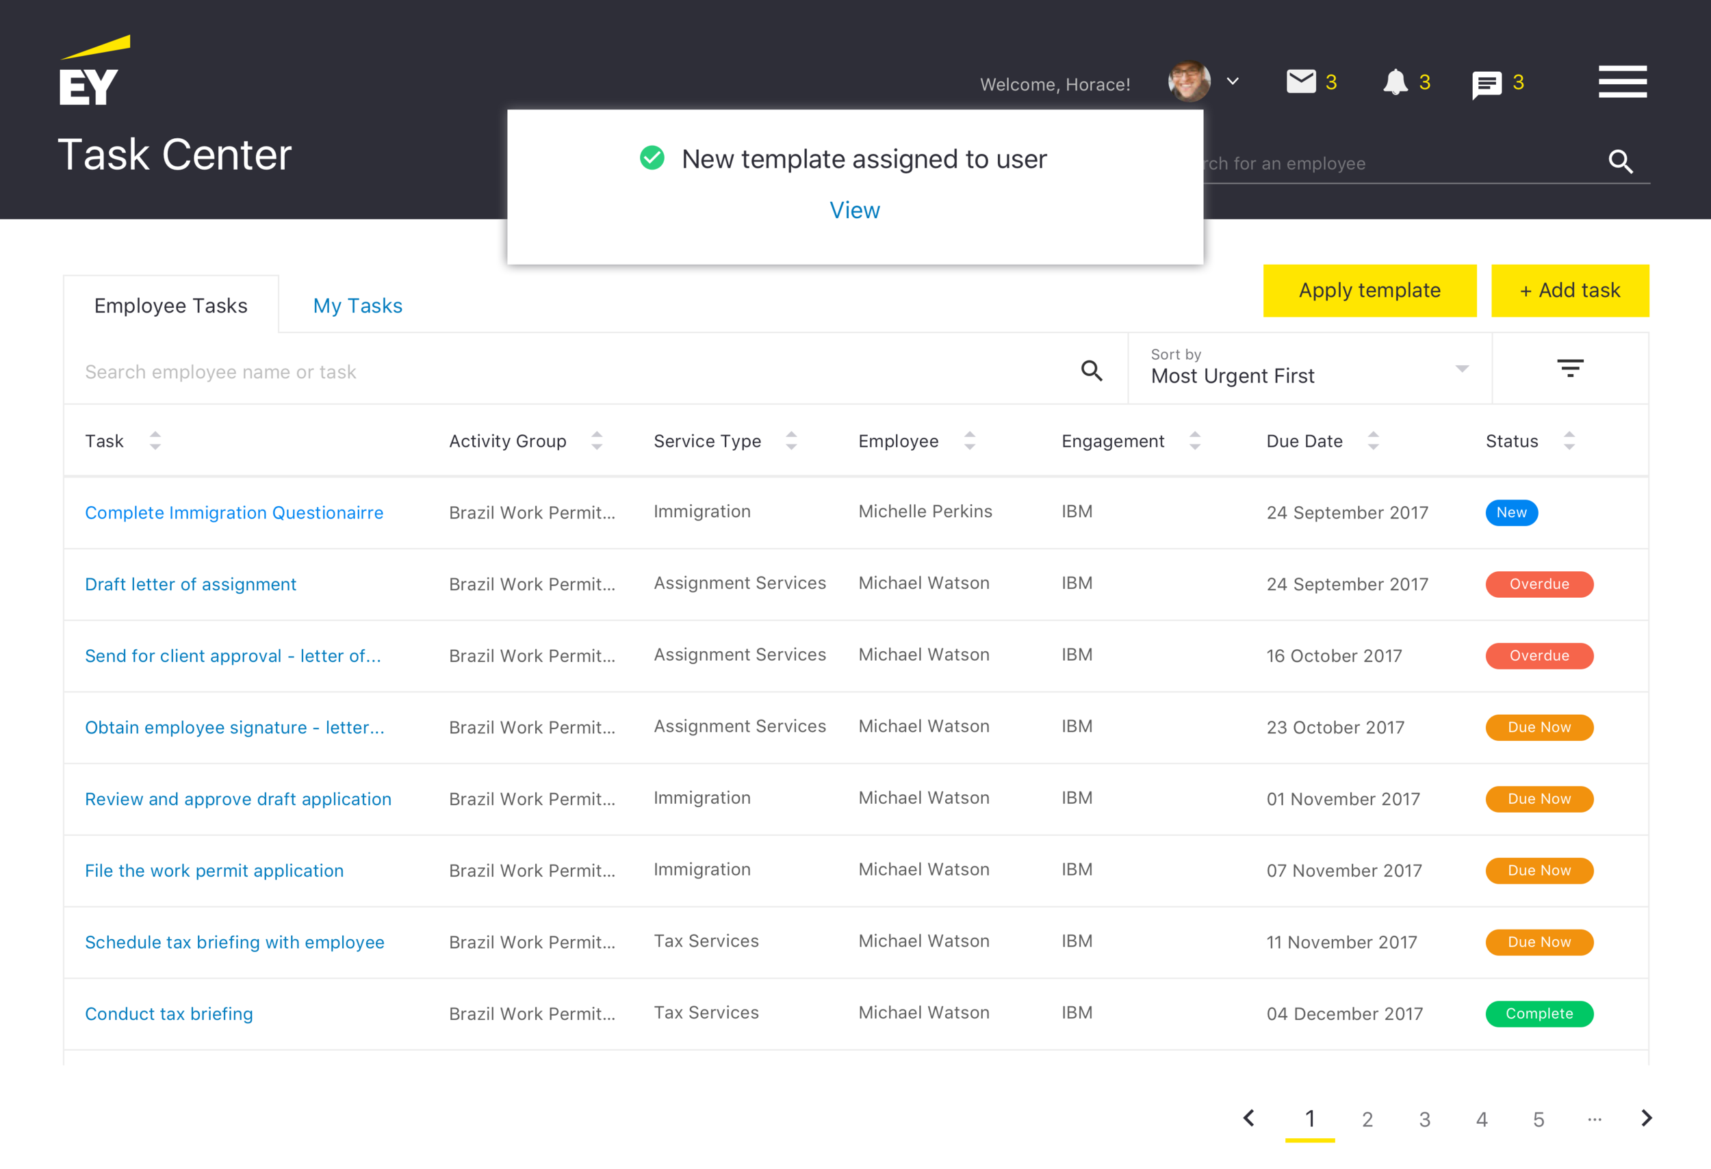Open the filter icon beside the sort control
This screenshot has height=1169, width=1711.
1569,368
